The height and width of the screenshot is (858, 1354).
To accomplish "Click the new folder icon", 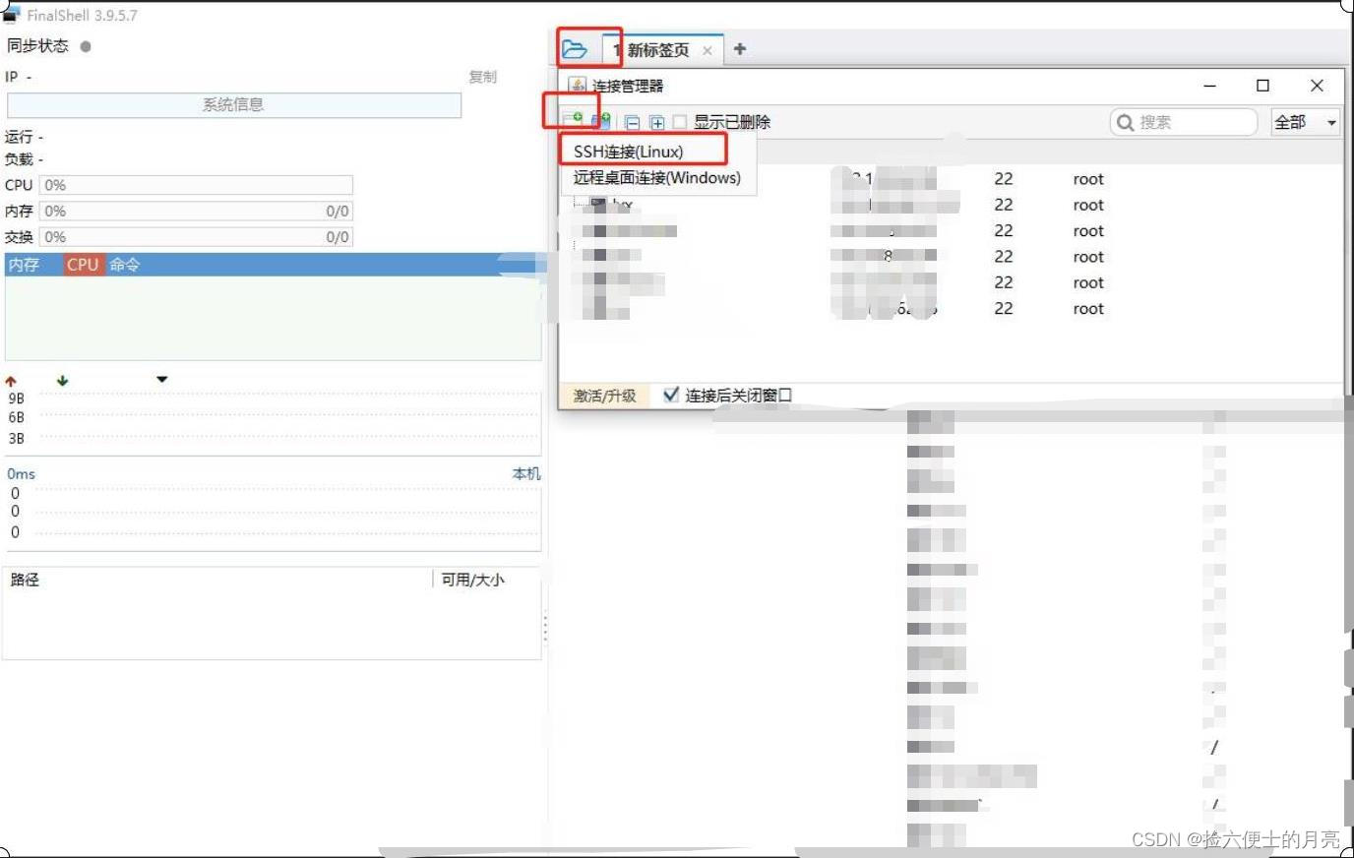I will (x=602, y=121).
